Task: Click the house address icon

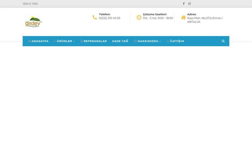Action: click(x=183, y=17)
